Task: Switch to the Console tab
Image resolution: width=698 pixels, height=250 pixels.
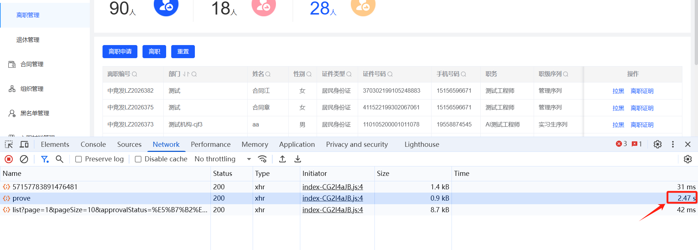Action: (93, 145)
